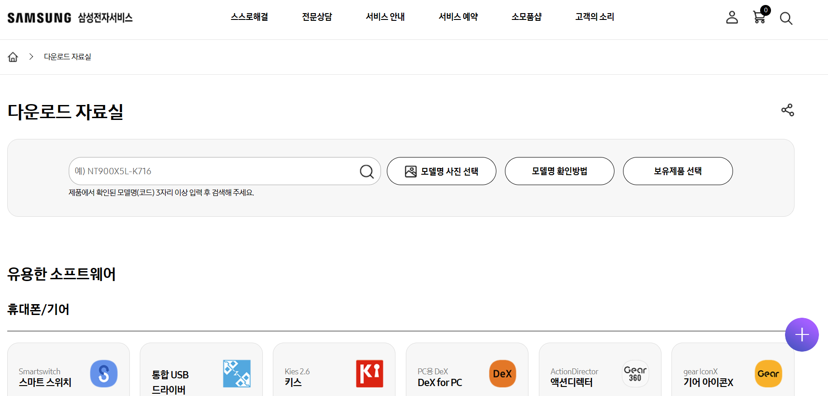Click the breadcrumb chevron arrow
Screen dimensions: 828x396
click(31, 57)
